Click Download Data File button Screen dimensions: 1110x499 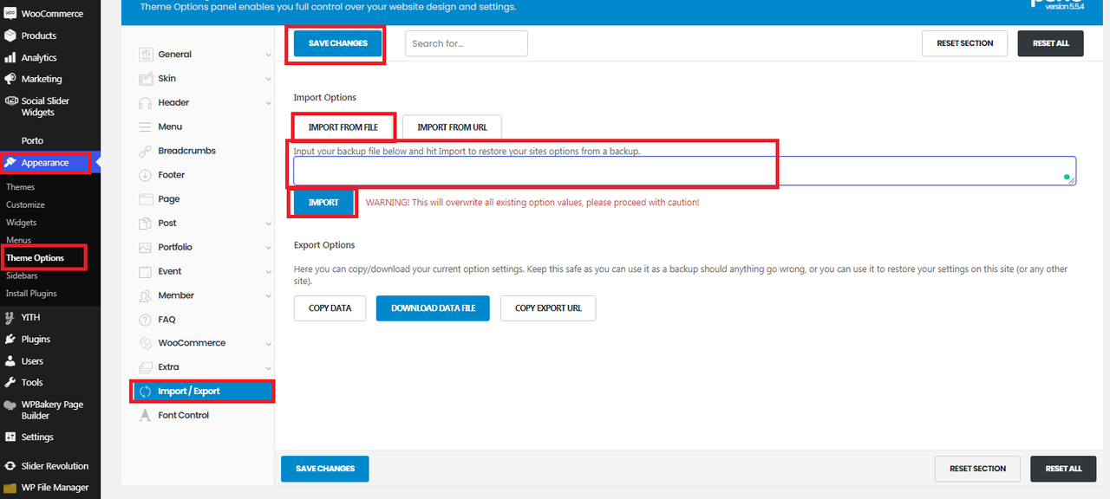433,308
